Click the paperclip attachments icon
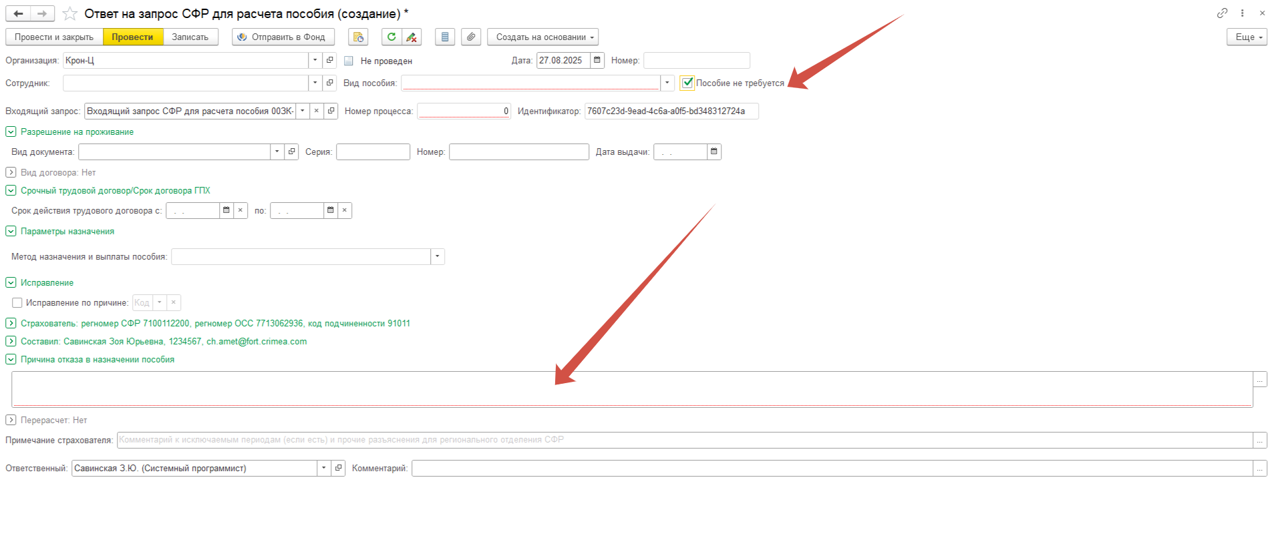1280x558 pixels. point(471,37)
